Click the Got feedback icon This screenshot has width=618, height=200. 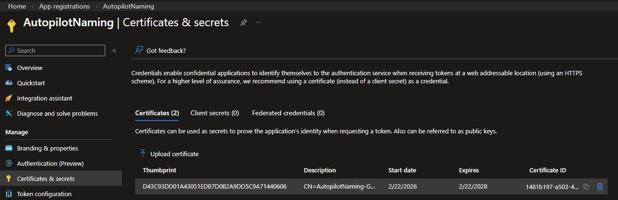click(x=139, y=50)
